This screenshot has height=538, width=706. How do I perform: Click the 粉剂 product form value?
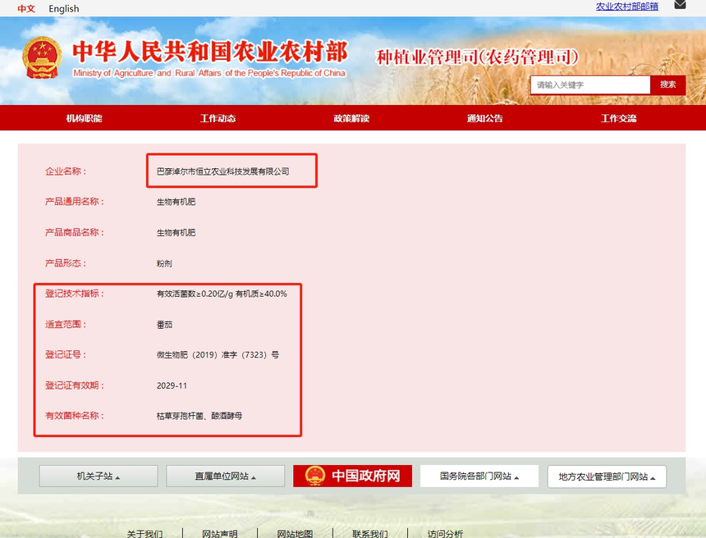[x=164, y=263]
